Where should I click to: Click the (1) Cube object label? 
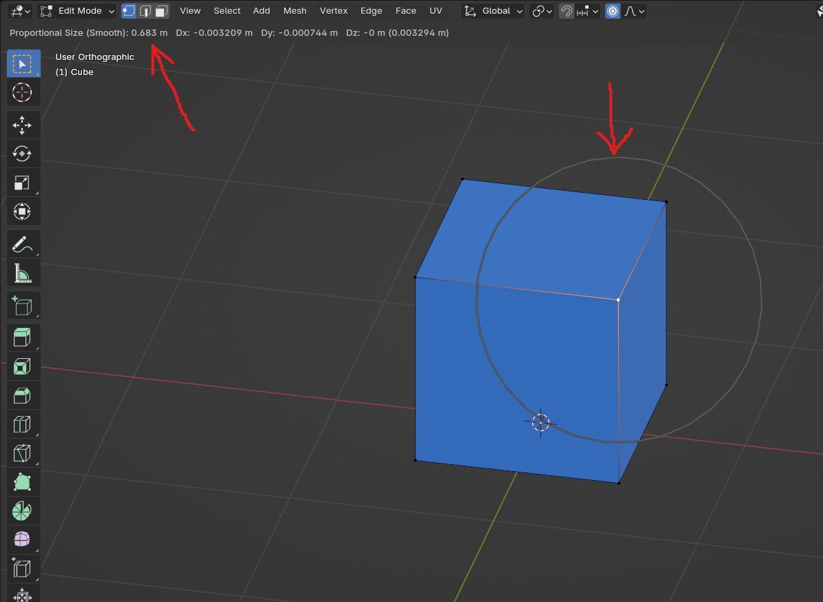[74, 72]
